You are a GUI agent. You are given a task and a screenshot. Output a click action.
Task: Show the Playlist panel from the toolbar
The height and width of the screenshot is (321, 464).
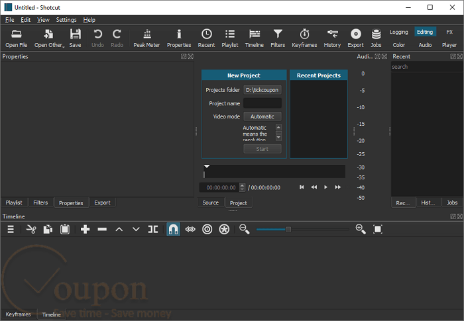229,38
